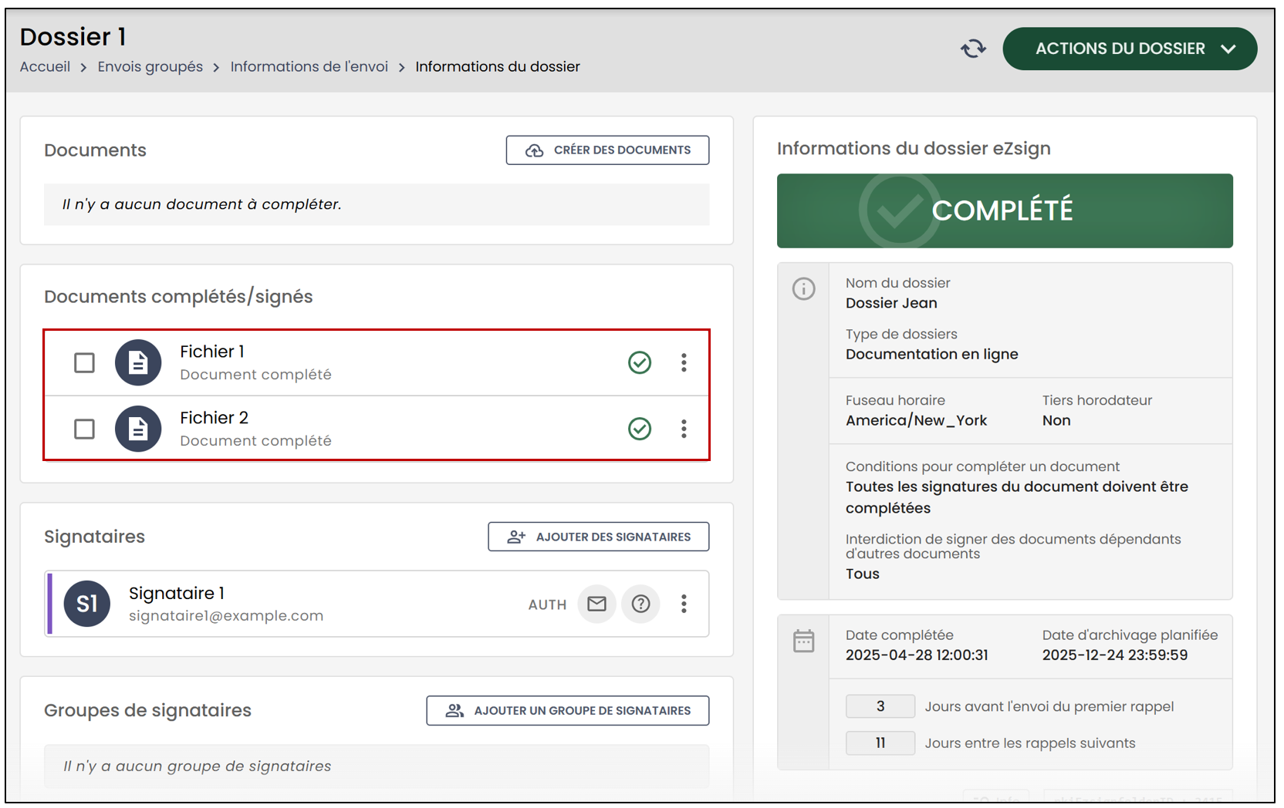The image size is (1284, 808).
Task: Check the Fichier 1 checkbox
Action: click(x=84, y=362)
